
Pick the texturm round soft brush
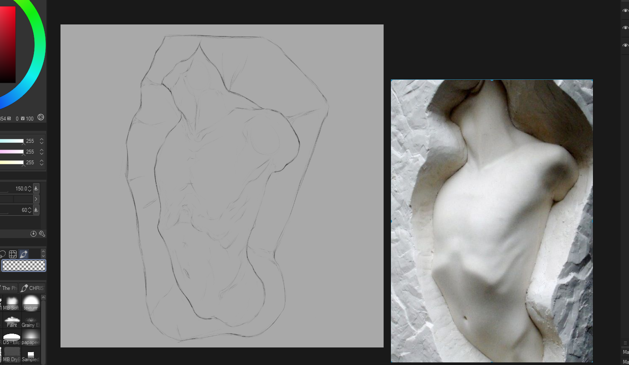click(x=31, y=303)
